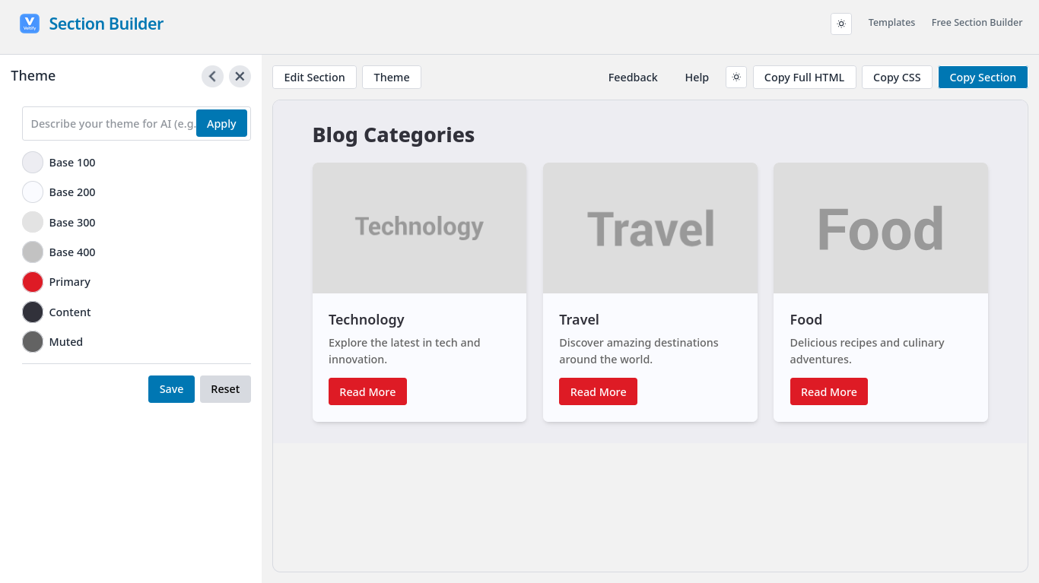Pick the Base 300 color swatch

33,223
